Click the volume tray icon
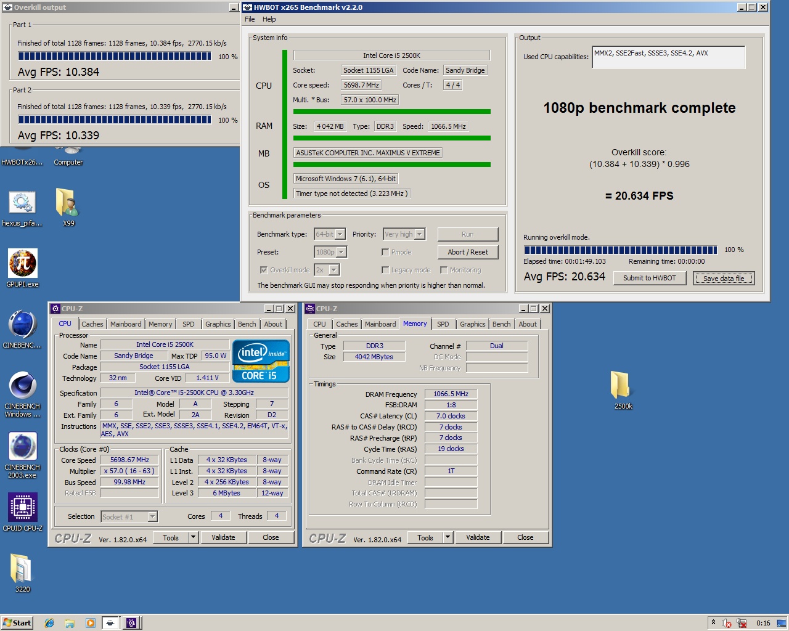 (726, 623)
